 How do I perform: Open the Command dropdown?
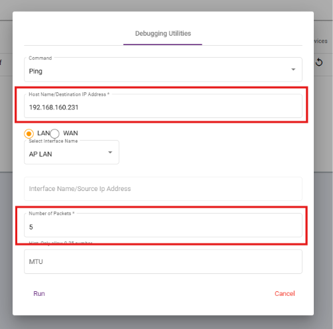pos(163,70)
